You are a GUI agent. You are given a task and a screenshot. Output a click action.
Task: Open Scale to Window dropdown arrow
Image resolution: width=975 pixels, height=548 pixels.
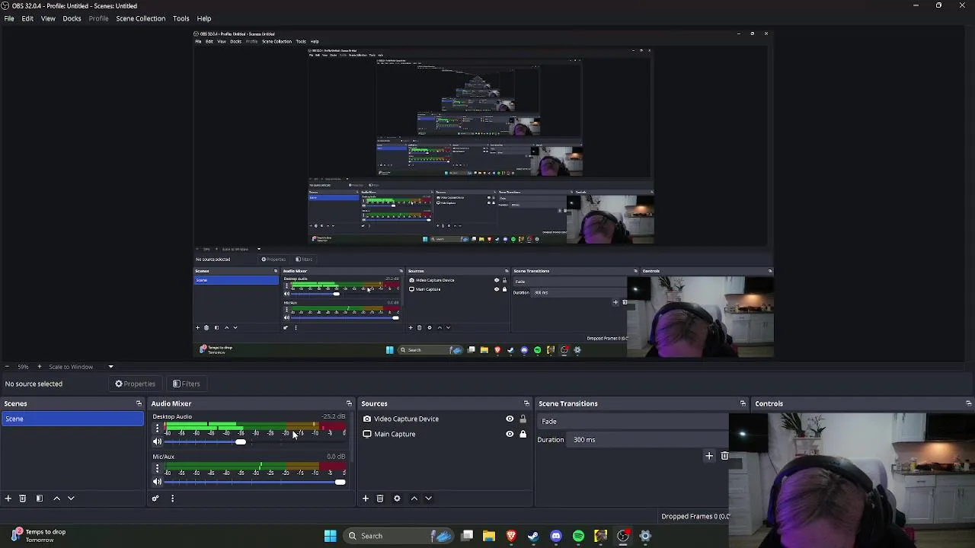110,367
